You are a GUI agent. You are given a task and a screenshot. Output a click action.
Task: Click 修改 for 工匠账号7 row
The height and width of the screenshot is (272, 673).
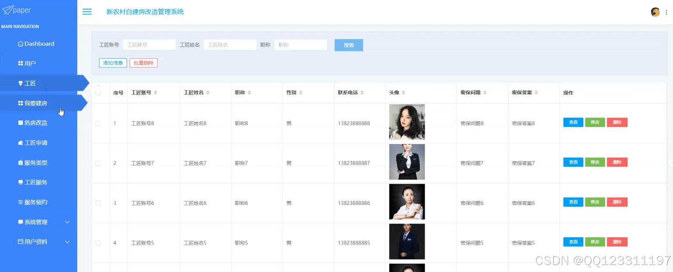click(x=595, y=162)
